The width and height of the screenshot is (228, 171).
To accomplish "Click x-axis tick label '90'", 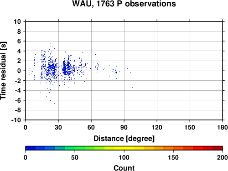I will click(x=124, y=127).
